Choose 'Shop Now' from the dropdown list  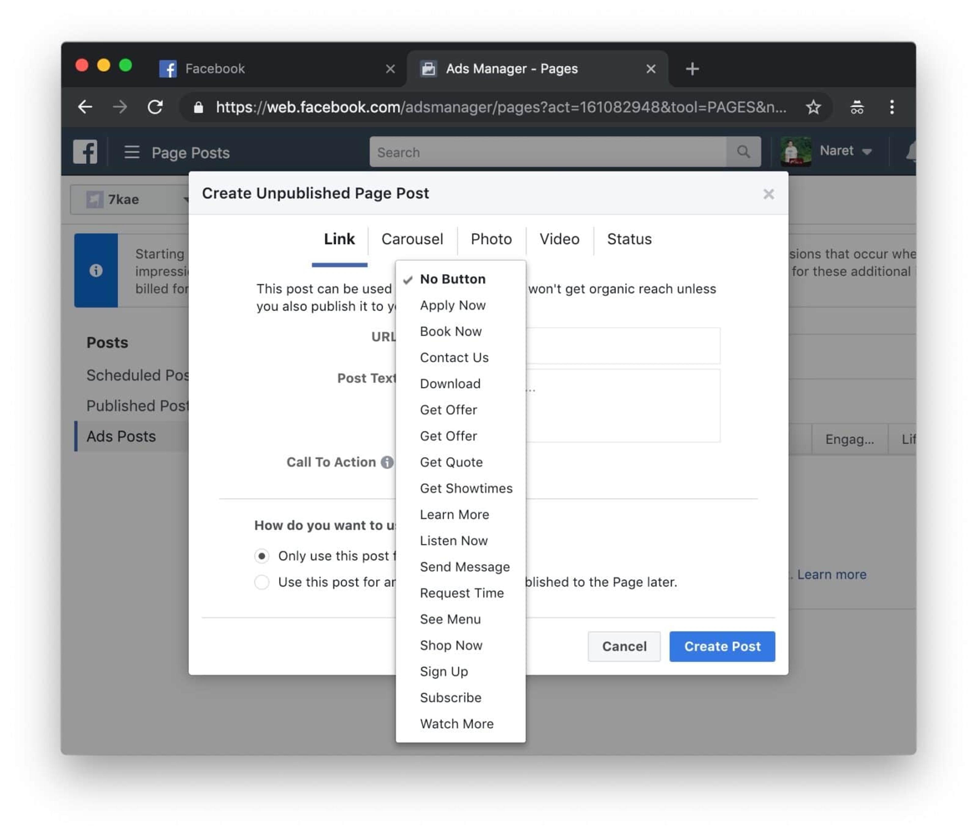451,645
